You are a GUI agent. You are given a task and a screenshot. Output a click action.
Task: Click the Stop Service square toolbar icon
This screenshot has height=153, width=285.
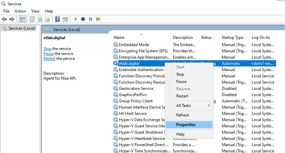pyautogui.click(x=83, y=19)
